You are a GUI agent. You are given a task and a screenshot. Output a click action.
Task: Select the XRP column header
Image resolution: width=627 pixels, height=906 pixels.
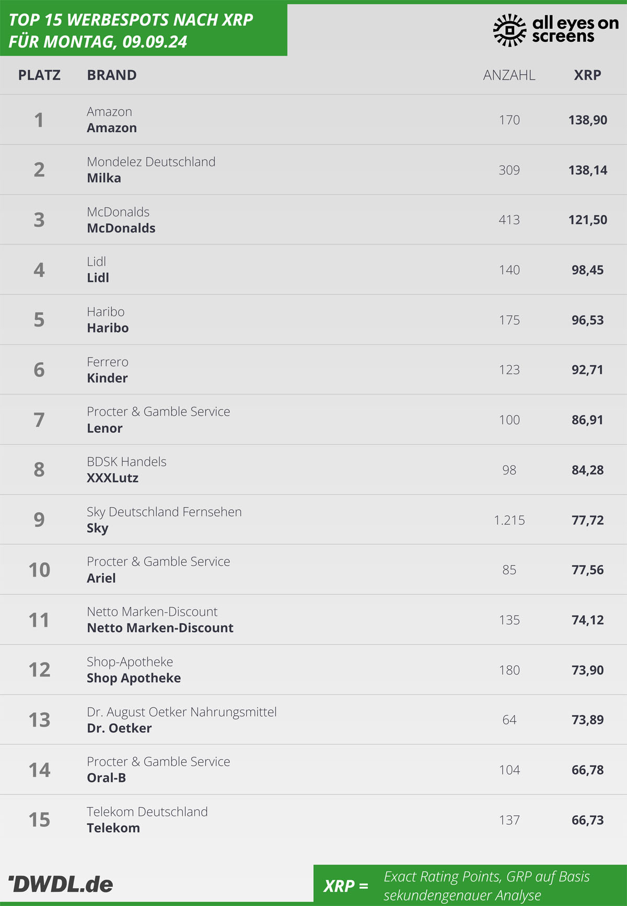click(x=587, y=75)
